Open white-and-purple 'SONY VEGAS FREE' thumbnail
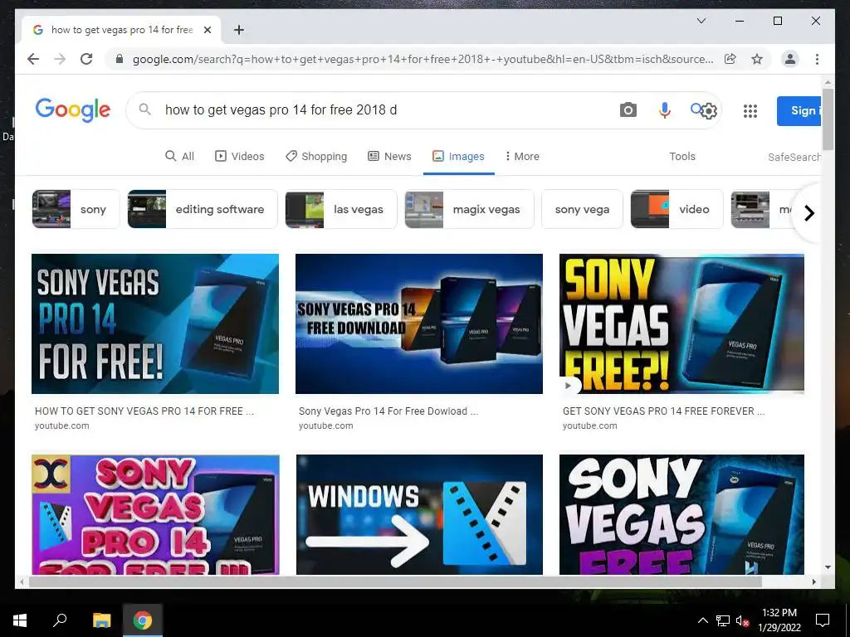Image resolution: width=850 pixels, height=637 pixels. 682,514
